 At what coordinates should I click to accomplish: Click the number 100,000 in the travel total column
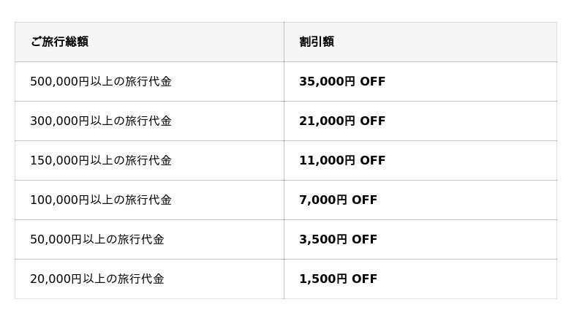51,200
